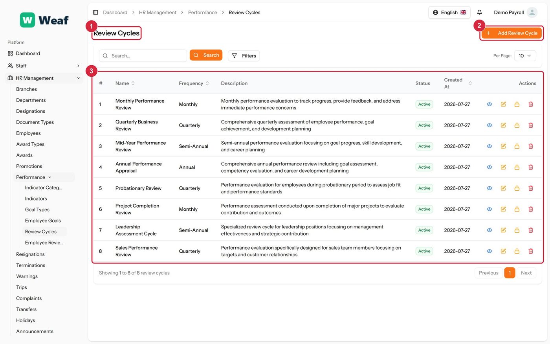Delete the Quarterly Business Review row
Screen dimensions: 550x344
[531, 125]
